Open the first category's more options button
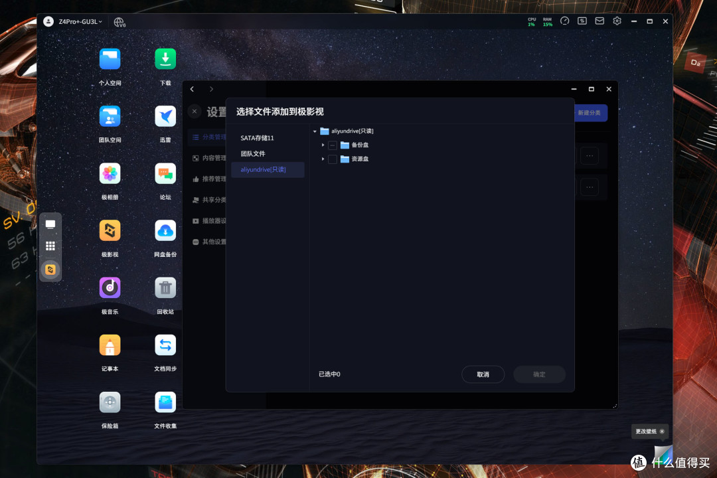This screenshot has height=478, width=717. point(590,156)
